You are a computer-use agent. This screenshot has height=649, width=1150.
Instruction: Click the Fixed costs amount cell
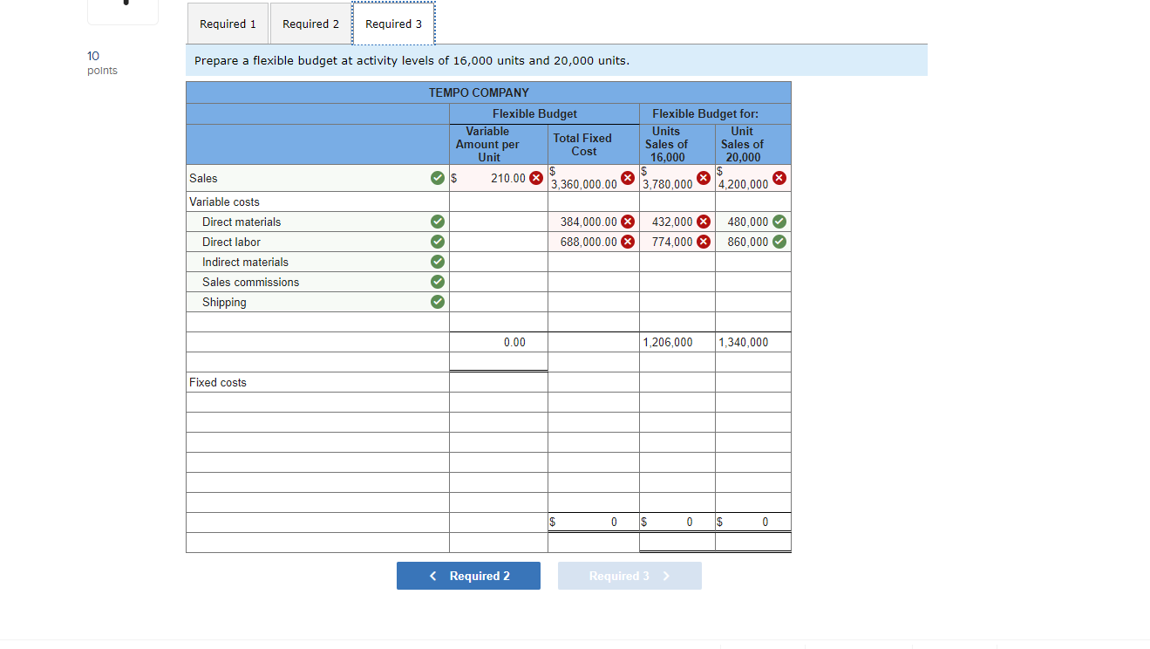(x=497, y=382)
